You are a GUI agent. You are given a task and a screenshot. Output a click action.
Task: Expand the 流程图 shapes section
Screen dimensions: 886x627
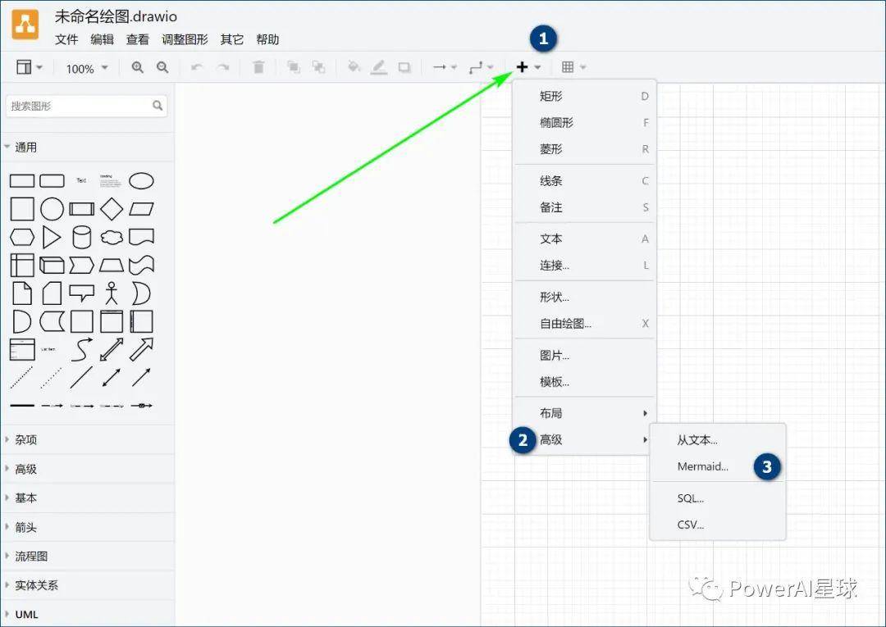tap(88, 556)
